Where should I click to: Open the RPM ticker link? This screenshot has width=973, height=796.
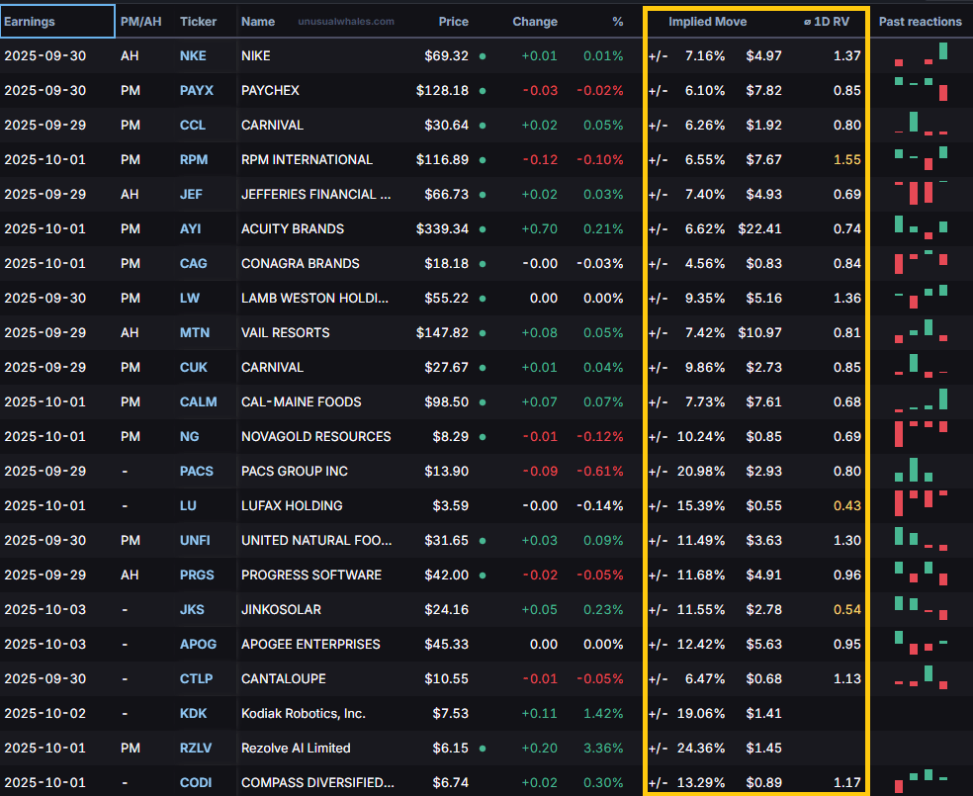click(x=194, y=160)
